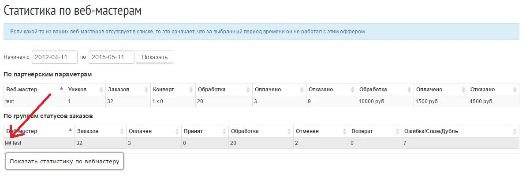Click the sort arrows in Принят column
The height and width of the screenshot is (180, 526).
pyautogui.click(x=225, y=131)
